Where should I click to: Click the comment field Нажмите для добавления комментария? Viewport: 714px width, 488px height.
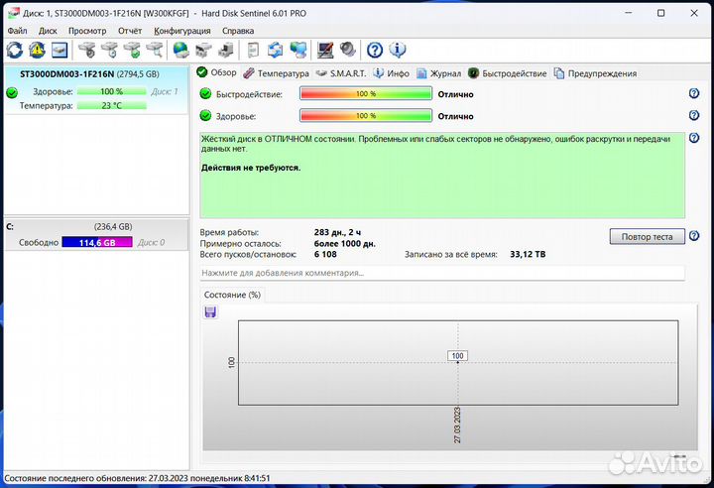tap(442, 273)
